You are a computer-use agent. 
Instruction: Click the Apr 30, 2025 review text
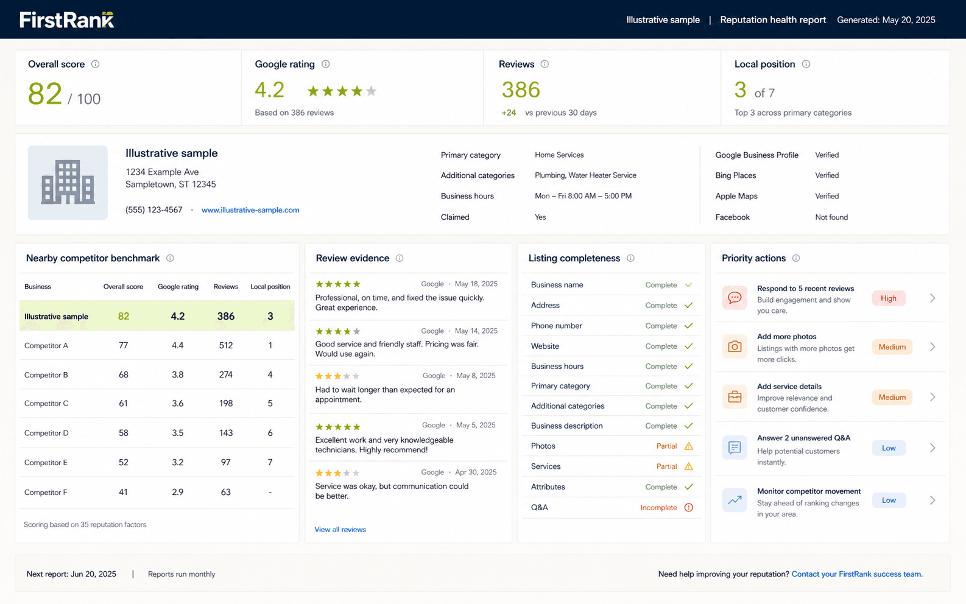(392, 491)
